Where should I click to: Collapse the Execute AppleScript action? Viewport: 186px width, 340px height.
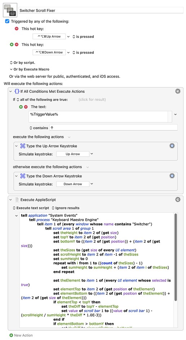[10, 200]
